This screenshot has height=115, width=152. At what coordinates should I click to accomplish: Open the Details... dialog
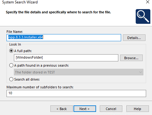[x=134, y=38]
